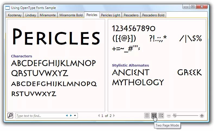Switch to the Miramonte tab
The width and height of the screenshot is (215, 131).
[48, 15]
